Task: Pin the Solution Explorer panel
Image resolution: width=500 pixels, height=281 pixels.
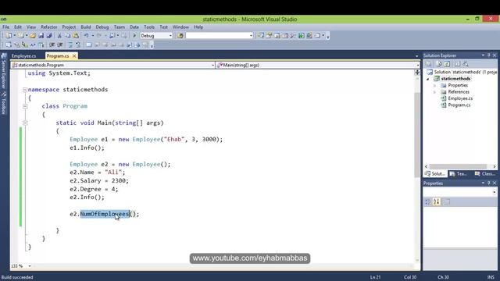Action: [488, 55]
